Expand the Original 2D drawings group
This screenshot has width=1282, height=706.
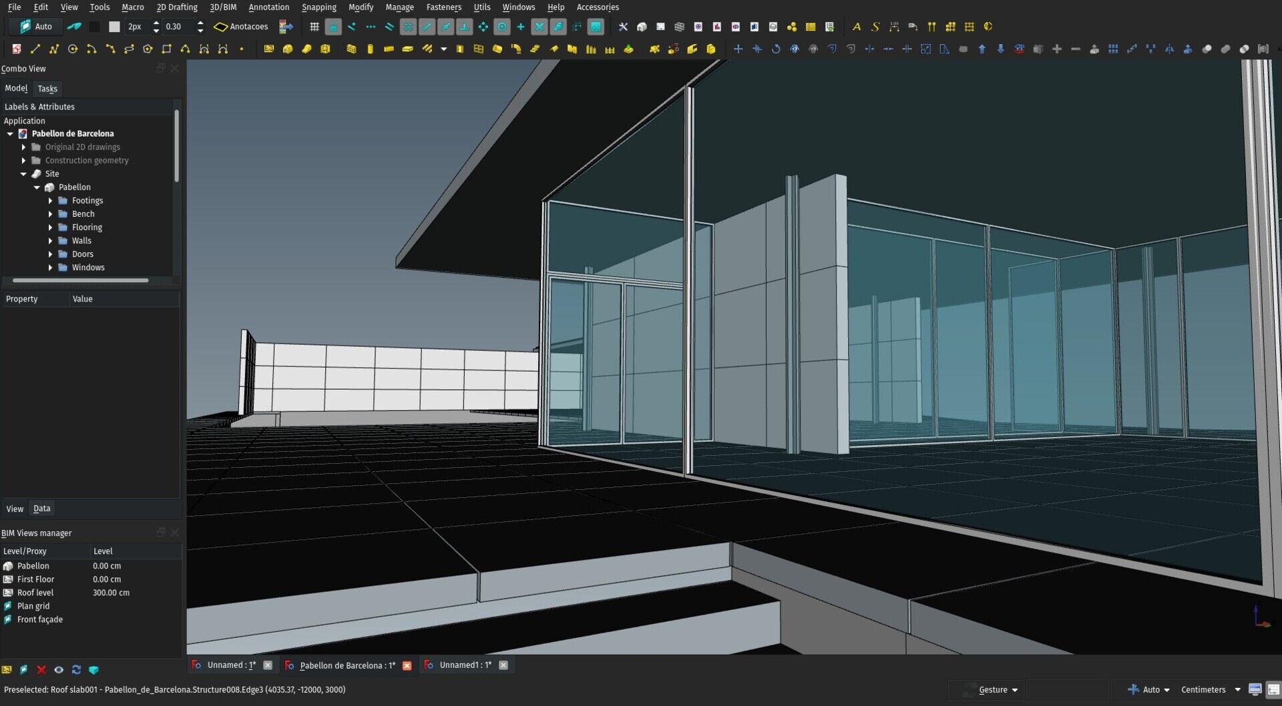point(23,147)
